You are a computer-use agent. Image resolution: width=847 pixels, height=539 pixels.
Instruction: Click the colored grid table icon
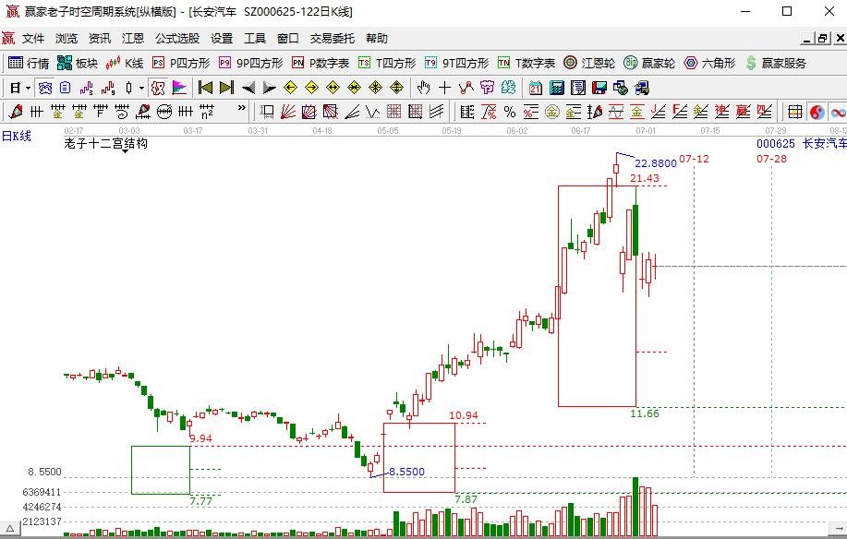pos(795,112)
